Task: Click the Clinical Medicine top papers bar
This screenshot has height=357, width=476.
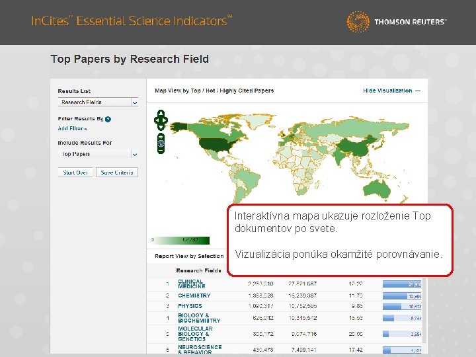Action: pos(402,284)
